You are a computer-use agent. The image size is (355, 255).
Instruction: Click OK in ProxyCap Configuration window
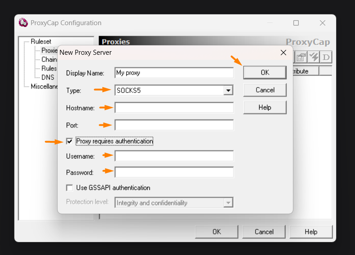point(217,232)
